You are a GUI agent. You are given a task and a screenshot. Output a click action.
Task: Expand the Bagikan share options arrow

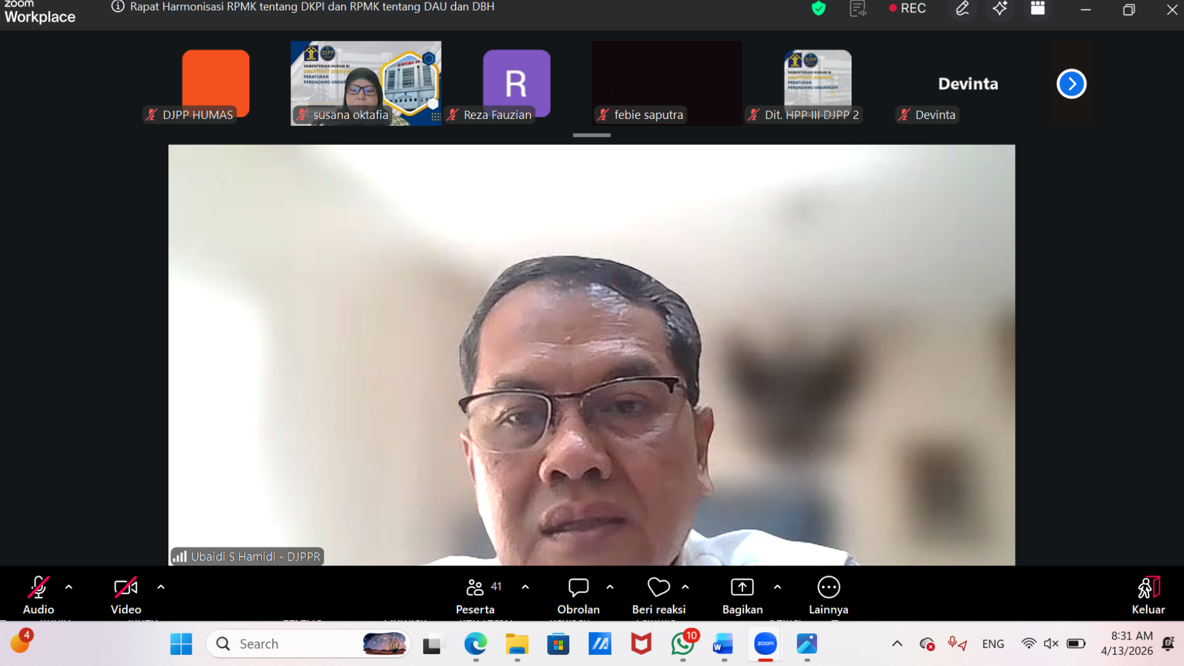point(777,587)
